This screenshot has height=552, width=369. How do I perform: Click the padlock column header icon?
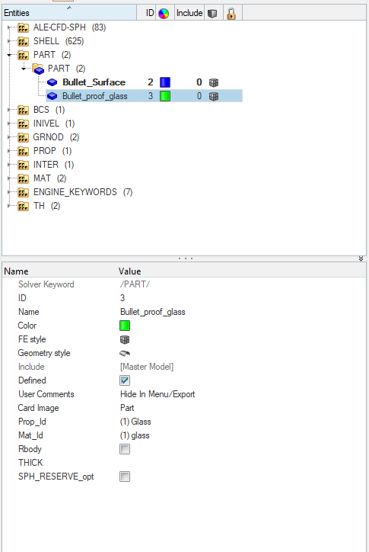[231, 14]
